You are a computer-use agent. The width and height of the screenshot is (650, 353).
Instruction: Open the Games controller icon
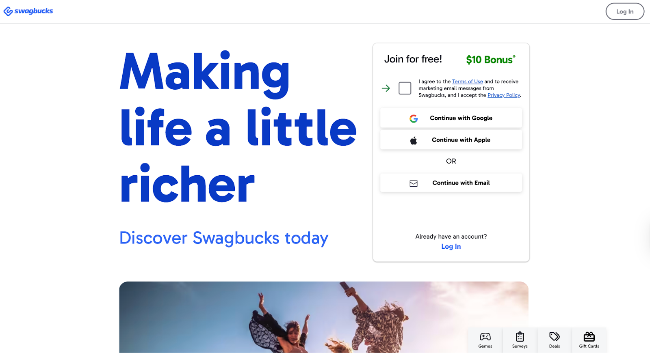click(485, 337)
